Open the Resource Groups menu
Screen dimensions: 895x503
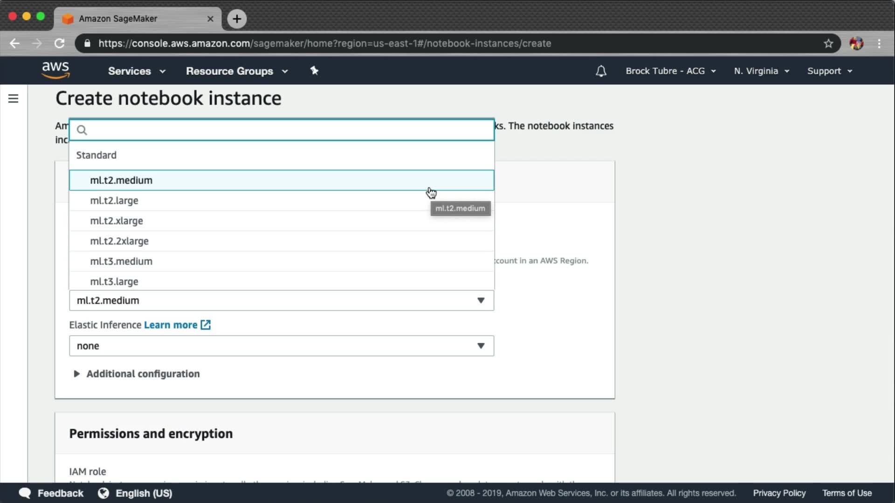(x=237, y=71)
